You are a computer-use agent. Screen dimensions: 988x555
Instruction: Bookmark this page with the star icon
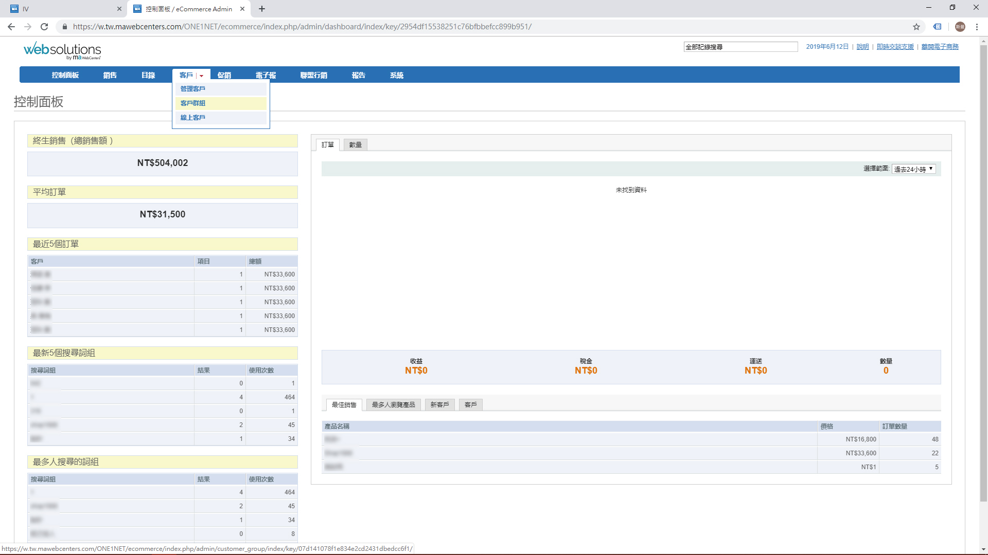(916, 27)
